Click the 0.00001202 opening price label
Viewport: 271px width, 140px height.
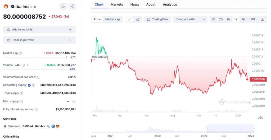click(100, 57)
